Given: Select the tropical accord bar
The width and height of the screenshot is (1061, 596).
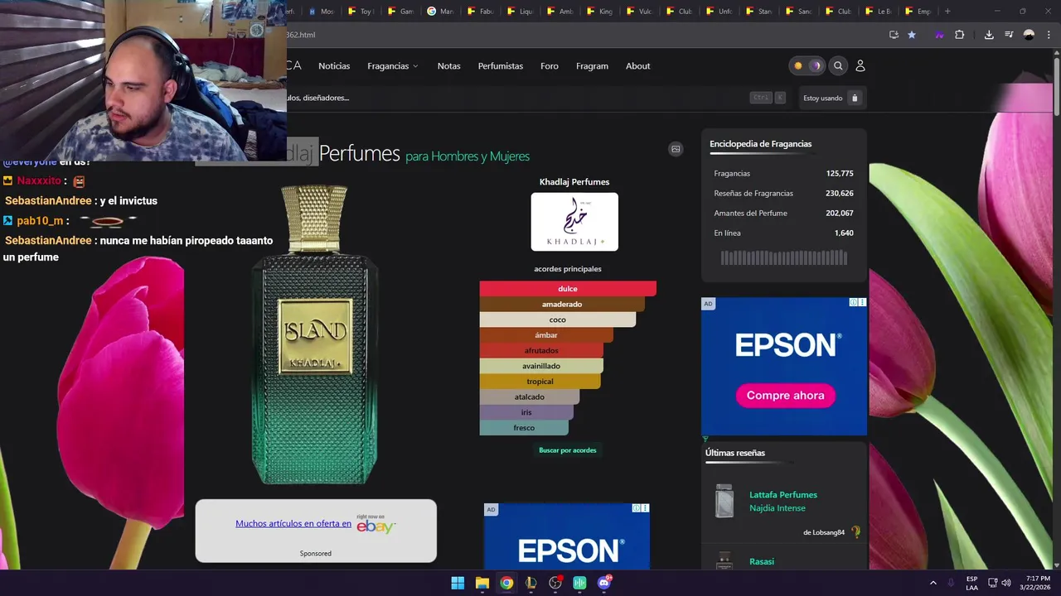Looking at the screenshot, I should tap(540, 382).
